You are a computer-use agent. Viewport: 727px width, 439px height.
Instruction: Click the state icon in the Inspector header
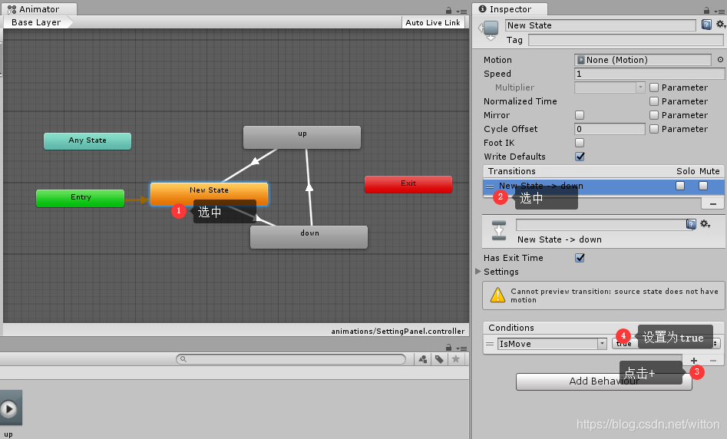[491, 30]
